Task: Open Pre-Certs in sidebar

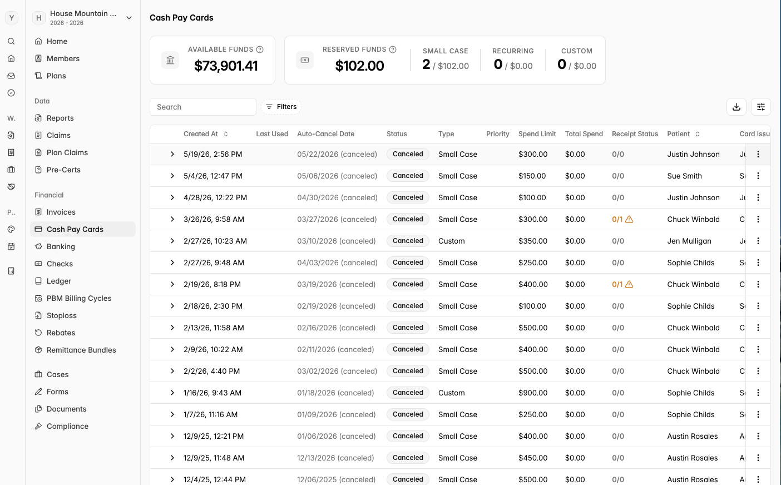Action: [x=83, y=170]
